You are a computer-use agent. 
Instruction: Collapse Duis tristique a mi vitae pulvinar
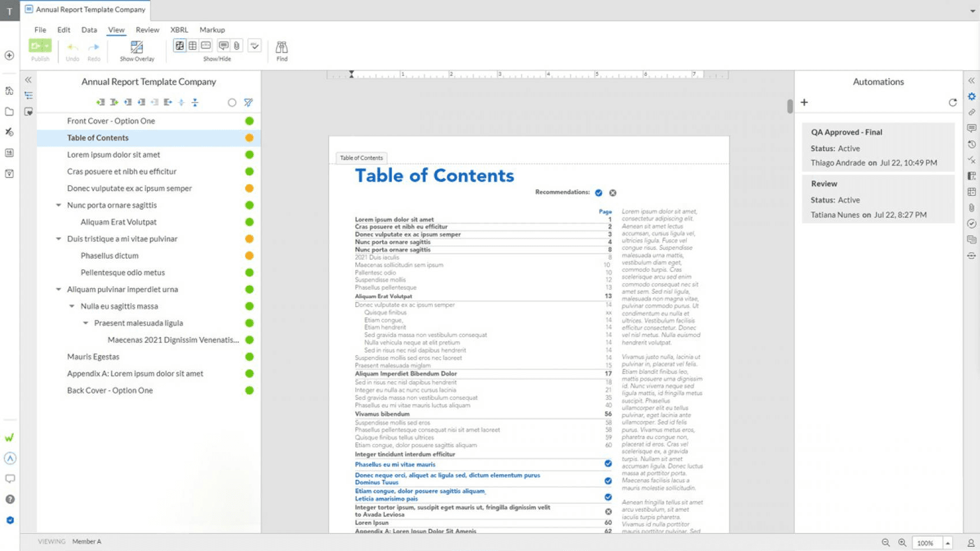click(58, 239)
